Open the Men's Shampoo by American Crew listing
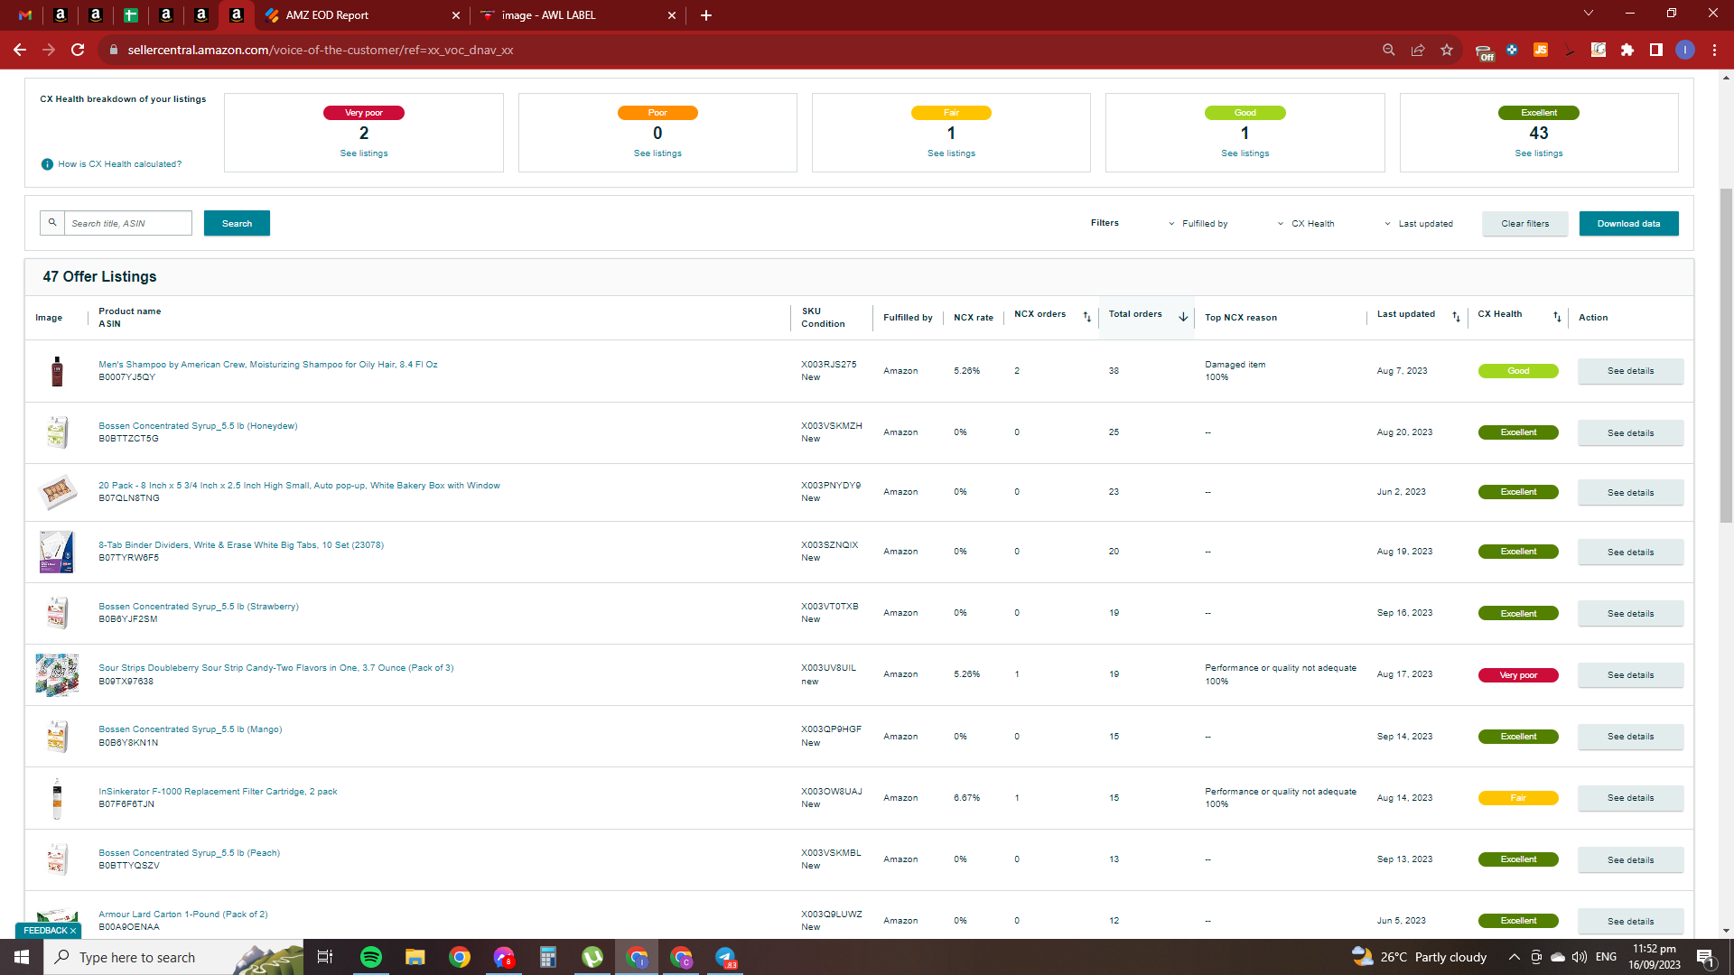Image resolution: width=1734 pixels, height=975 pixels. click(x=268, y=365)
